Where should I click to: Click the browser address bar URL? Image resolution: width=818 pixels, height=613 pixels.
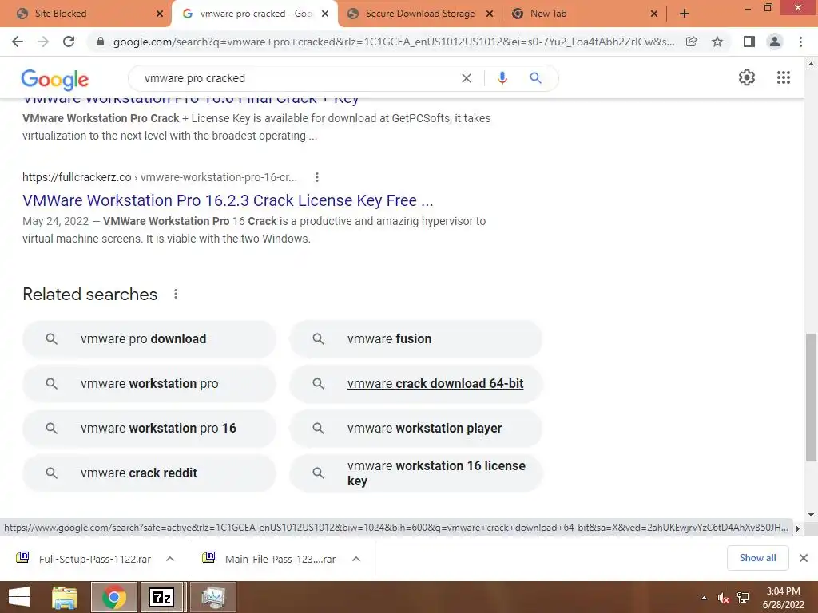point(394,42)
